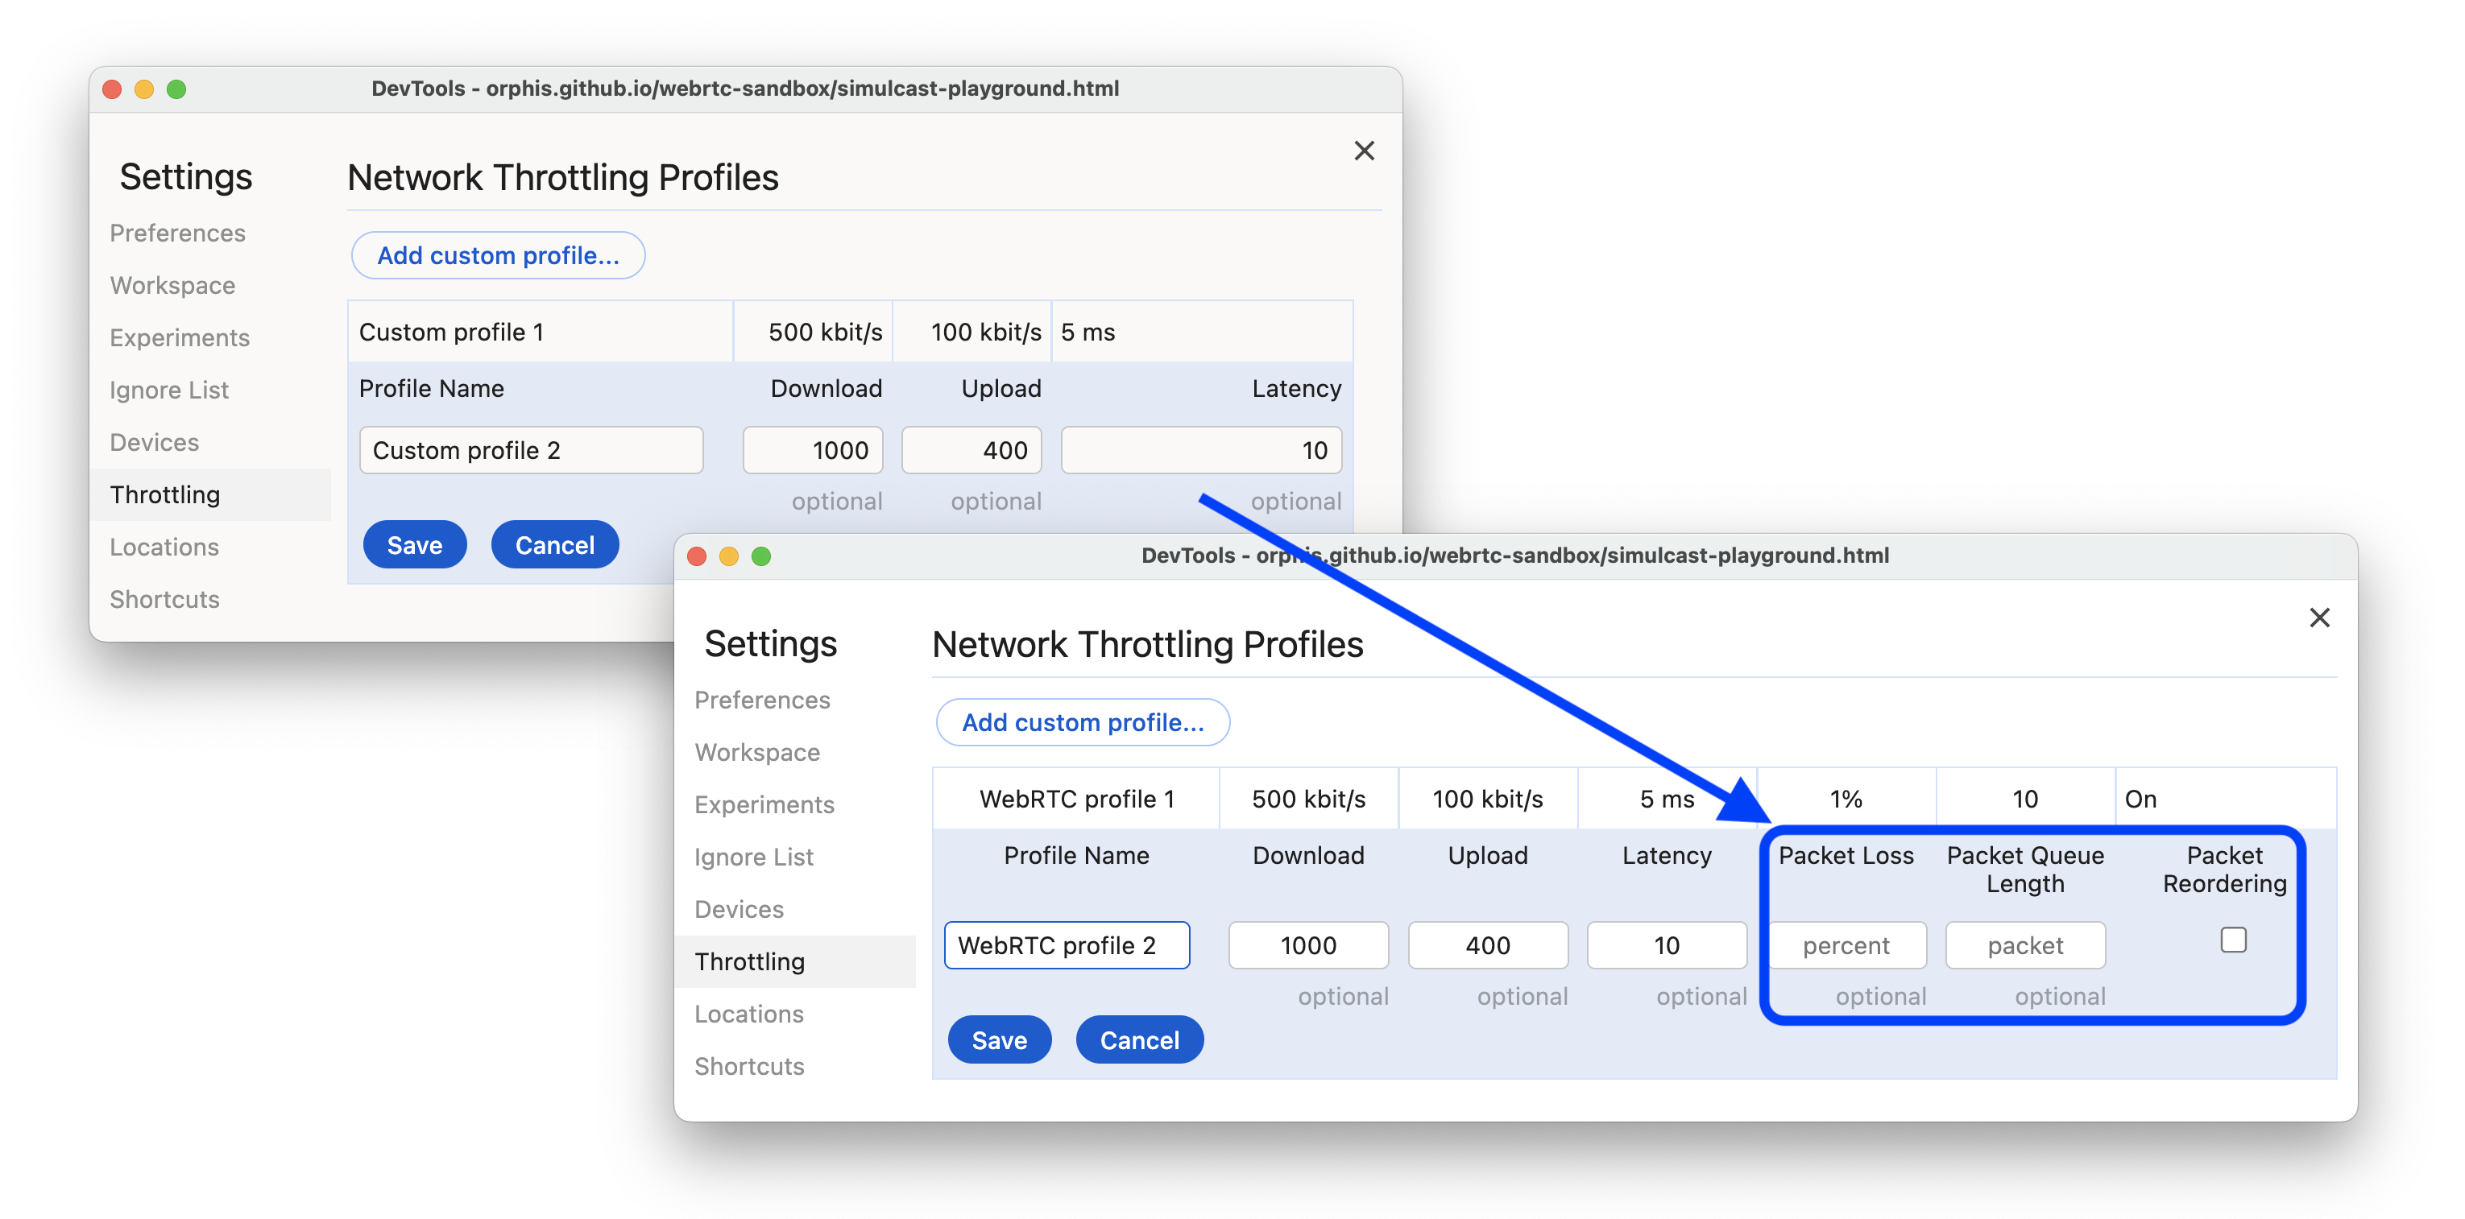Enable packet loss for WebRTC profile 2

point(1847,944)
